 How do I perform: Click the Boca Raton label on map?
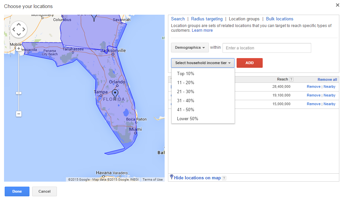(x=136, y=119)
